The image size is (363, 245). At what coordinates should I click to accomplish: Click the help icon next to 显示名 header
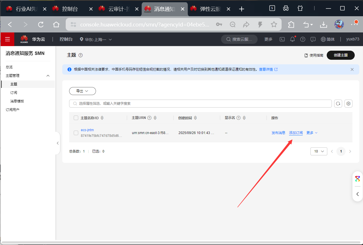pyautogui.click(x=238, y=118)
